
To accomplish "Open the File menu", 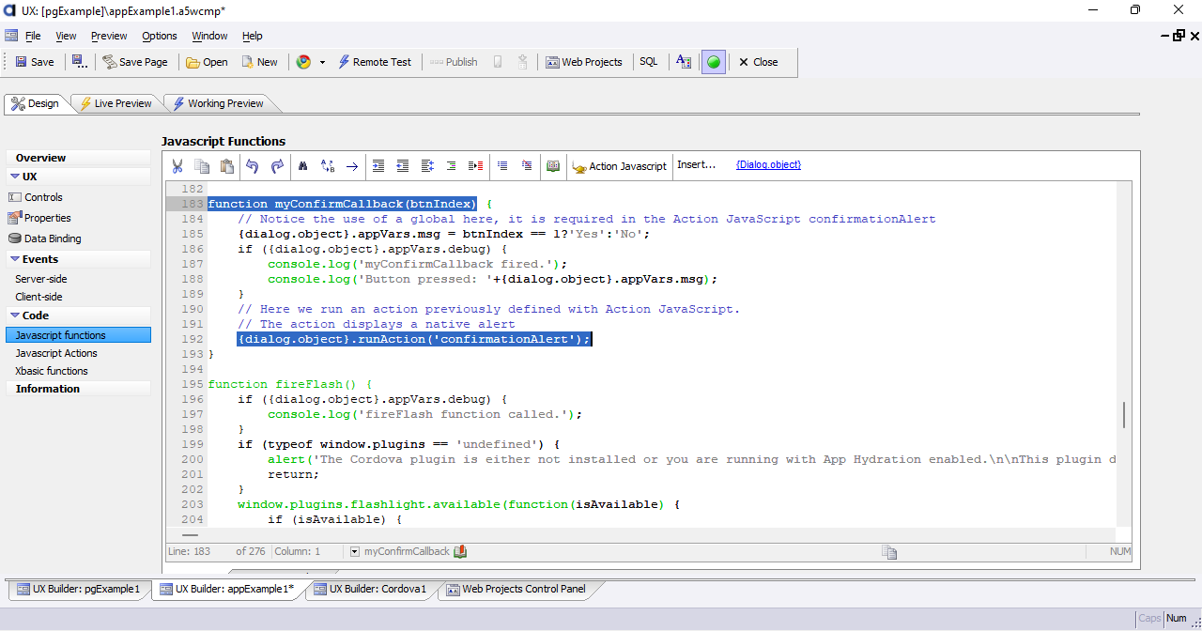I will pos(33,36).
